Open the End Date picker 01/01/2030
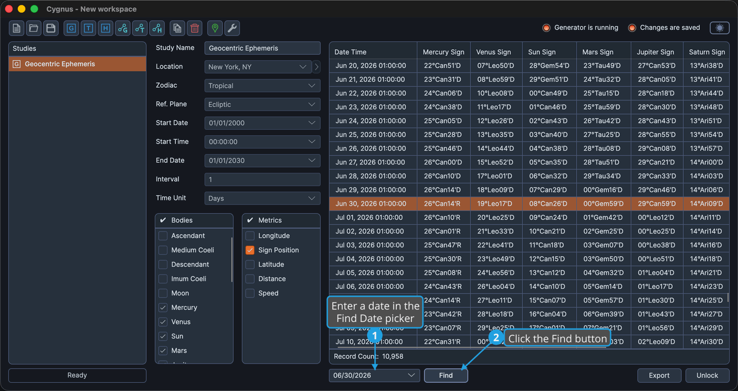This screenshot has width=738, height=391. pyautogui.click(x=263, y=161)
